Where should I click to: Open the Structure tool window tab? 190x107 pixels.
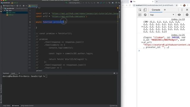click(x=1, y=89)
